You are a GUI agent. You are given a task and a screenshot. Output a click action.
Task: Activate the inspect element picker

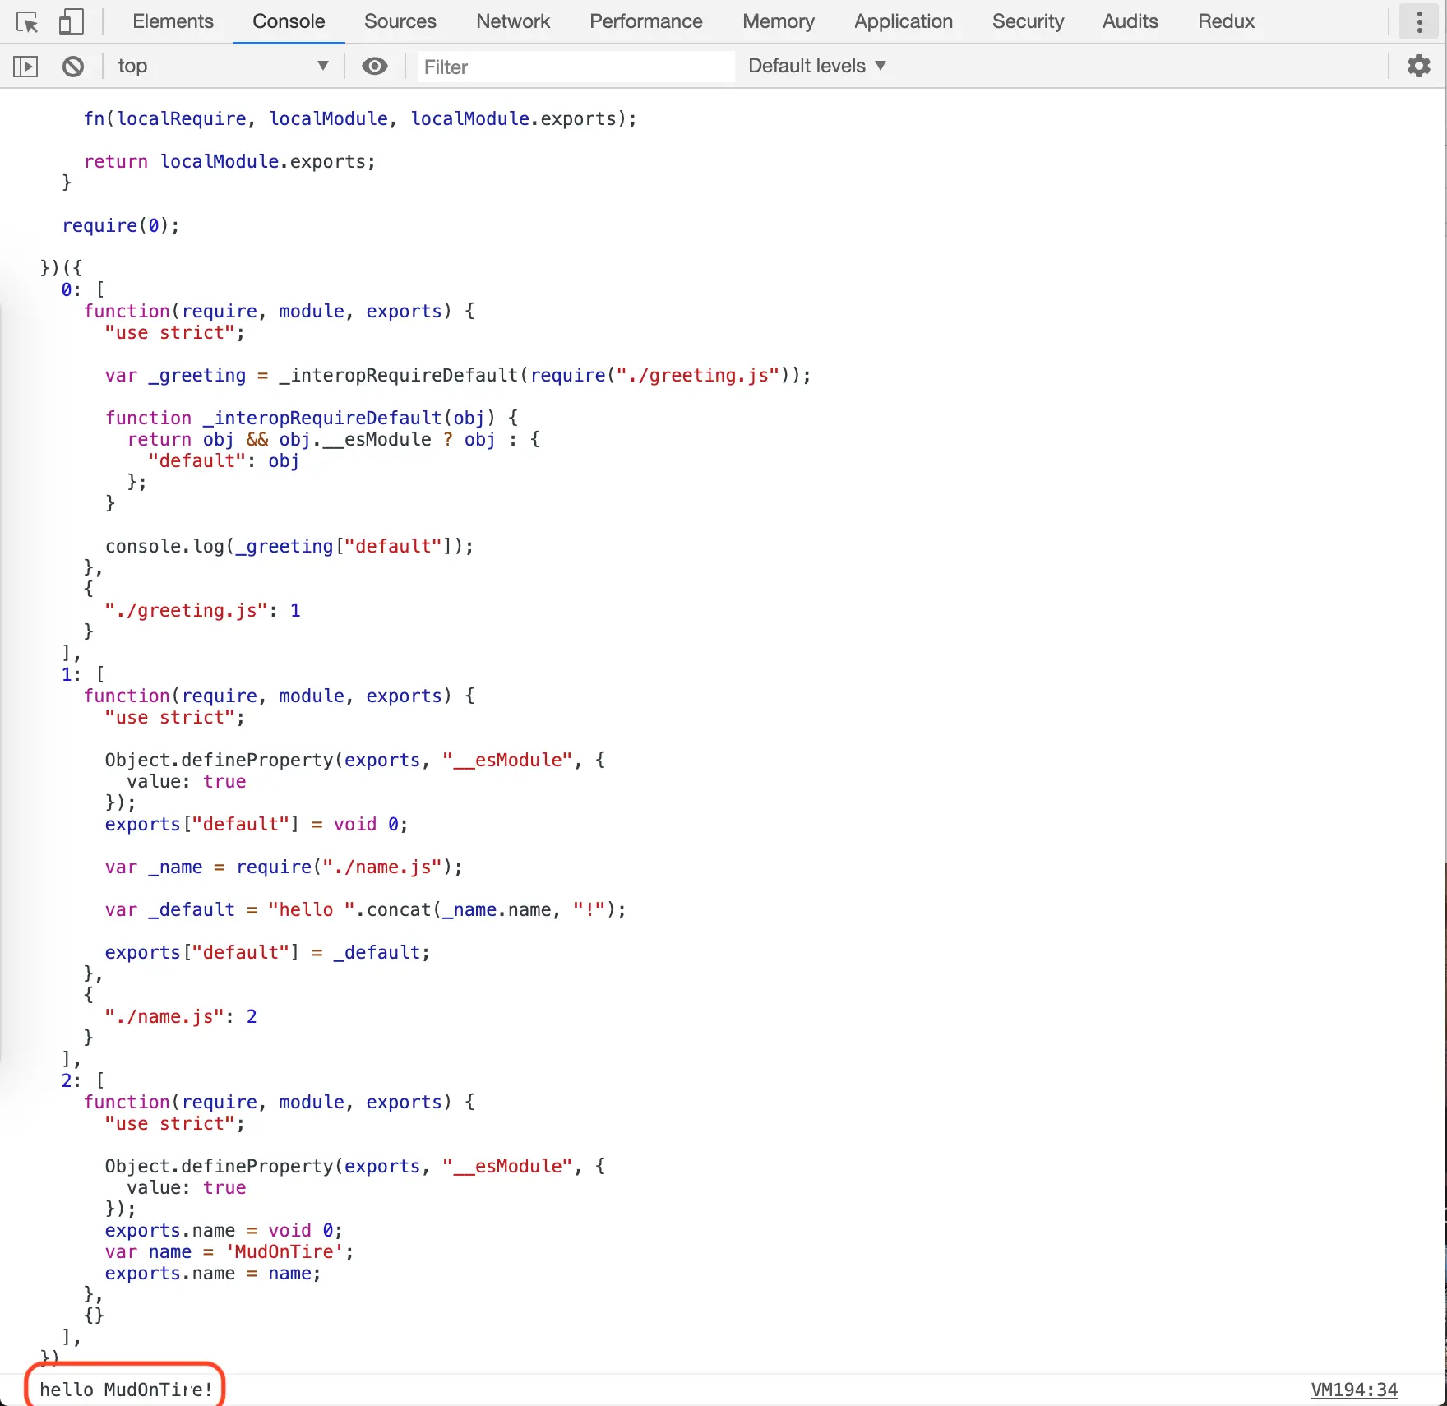27,22
